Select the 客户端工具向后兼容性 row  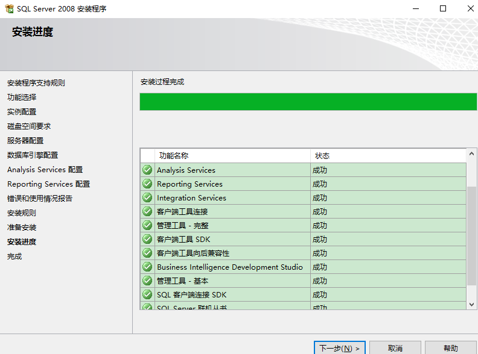[x=193, y=253]
